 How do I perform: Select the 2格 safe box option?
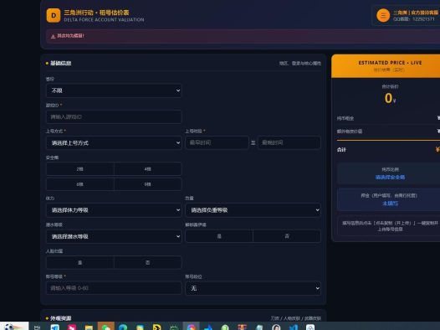pos(80,169)
